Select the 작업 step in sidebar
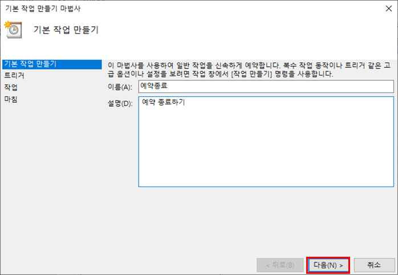This screenshot has width=398, height=275. [x=11, y=88]
